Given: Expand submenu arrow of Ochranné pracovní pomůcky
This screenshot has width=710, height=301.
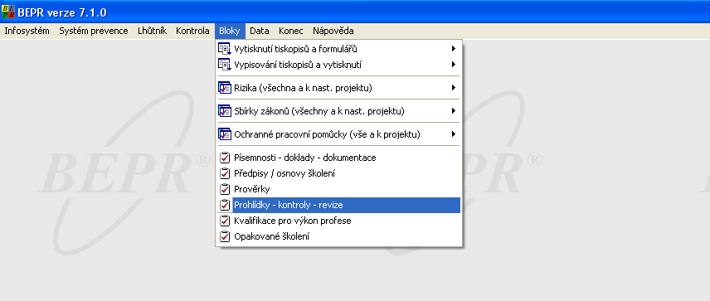Looking at the screenshot, I should (453, 134).
